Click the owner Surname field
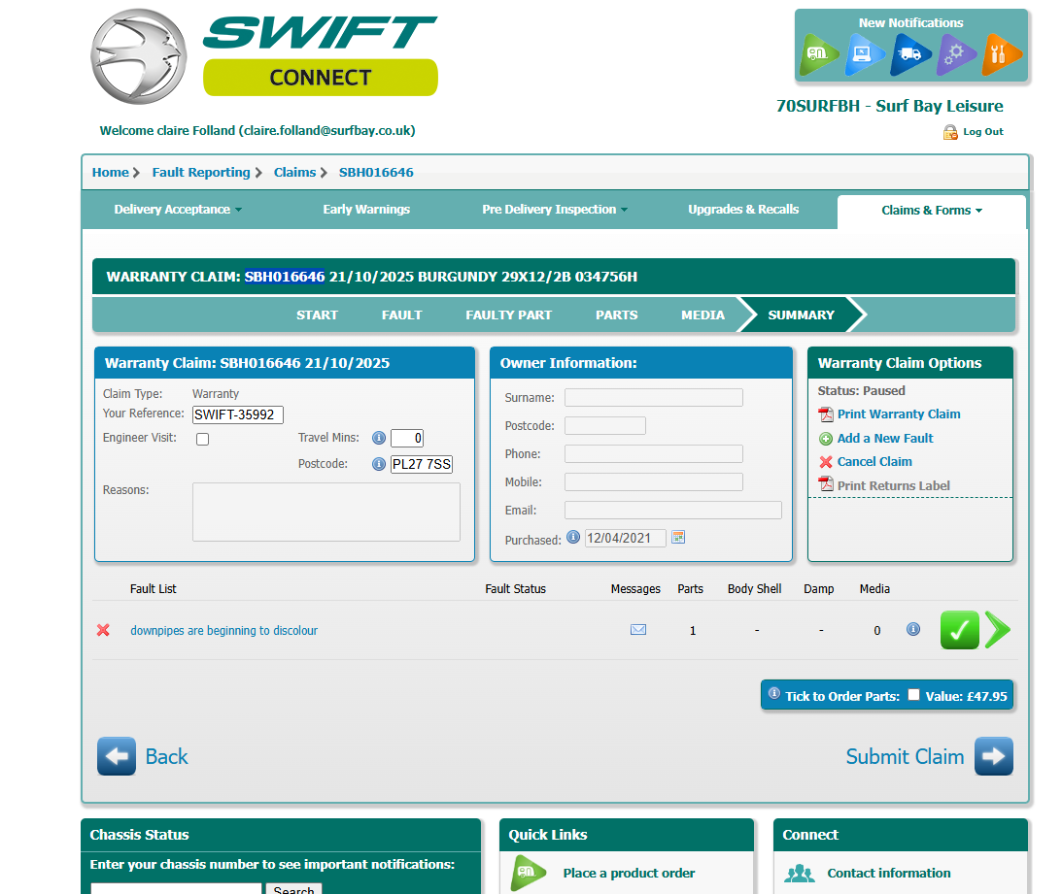Viewport: 1062px width, 894px height. tap(654, 397)
